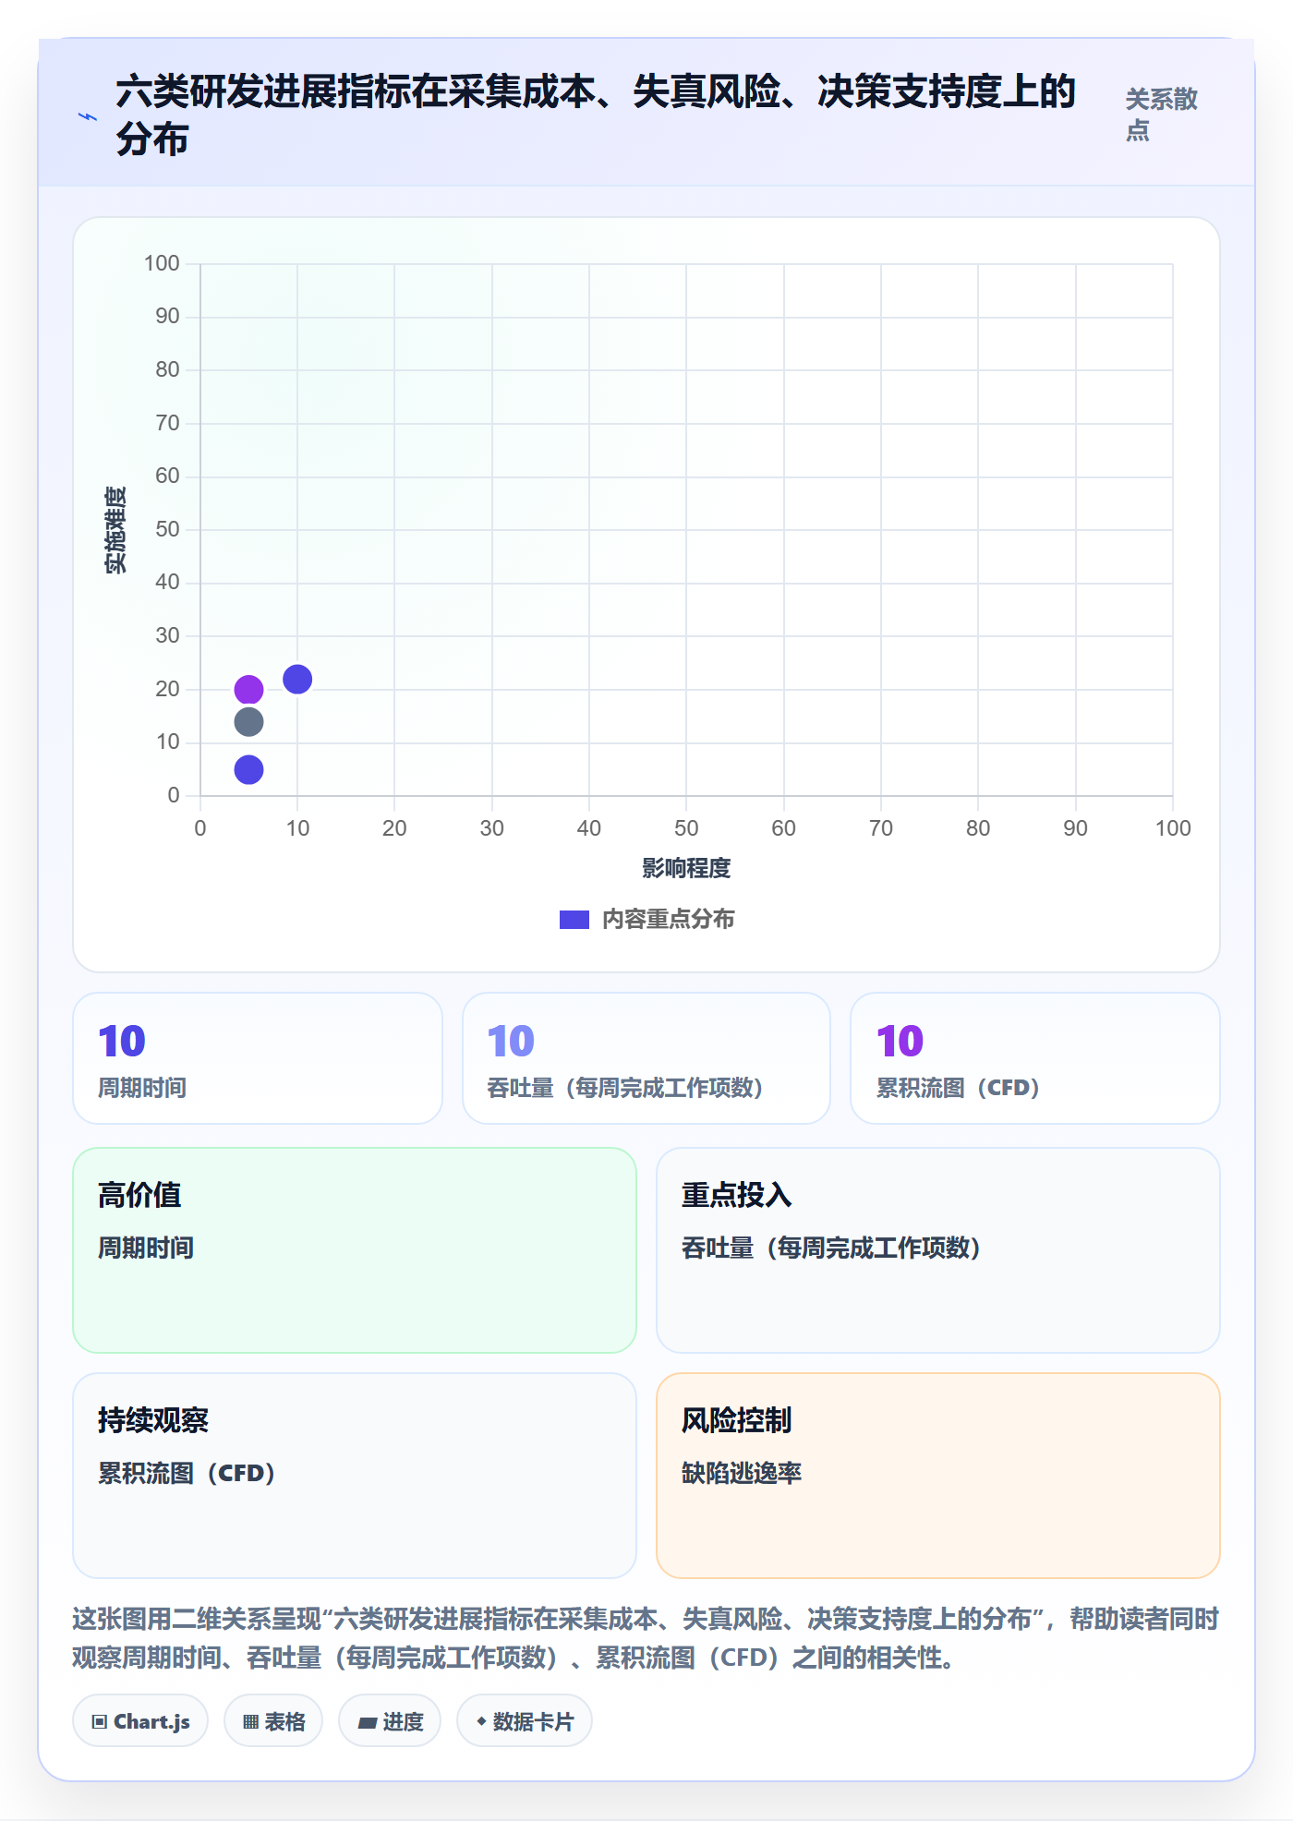Viewport: 1293px width, 1821px height.
Task: Click the blue scatter point at x=10
Action: 297,679
